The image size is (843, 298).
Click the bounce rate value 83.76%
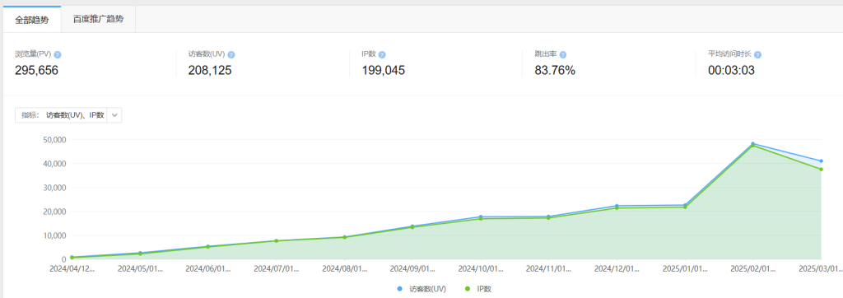tap(555, 70)
